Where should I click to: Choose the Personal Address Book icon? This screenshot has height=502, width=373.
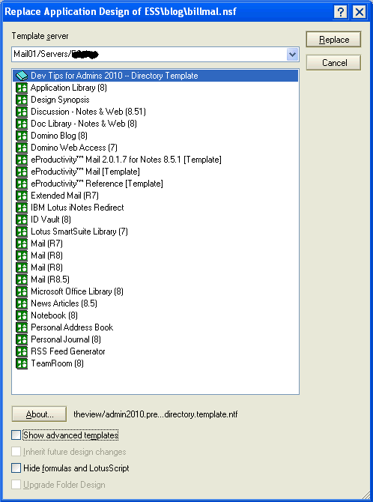pos(22,327)
